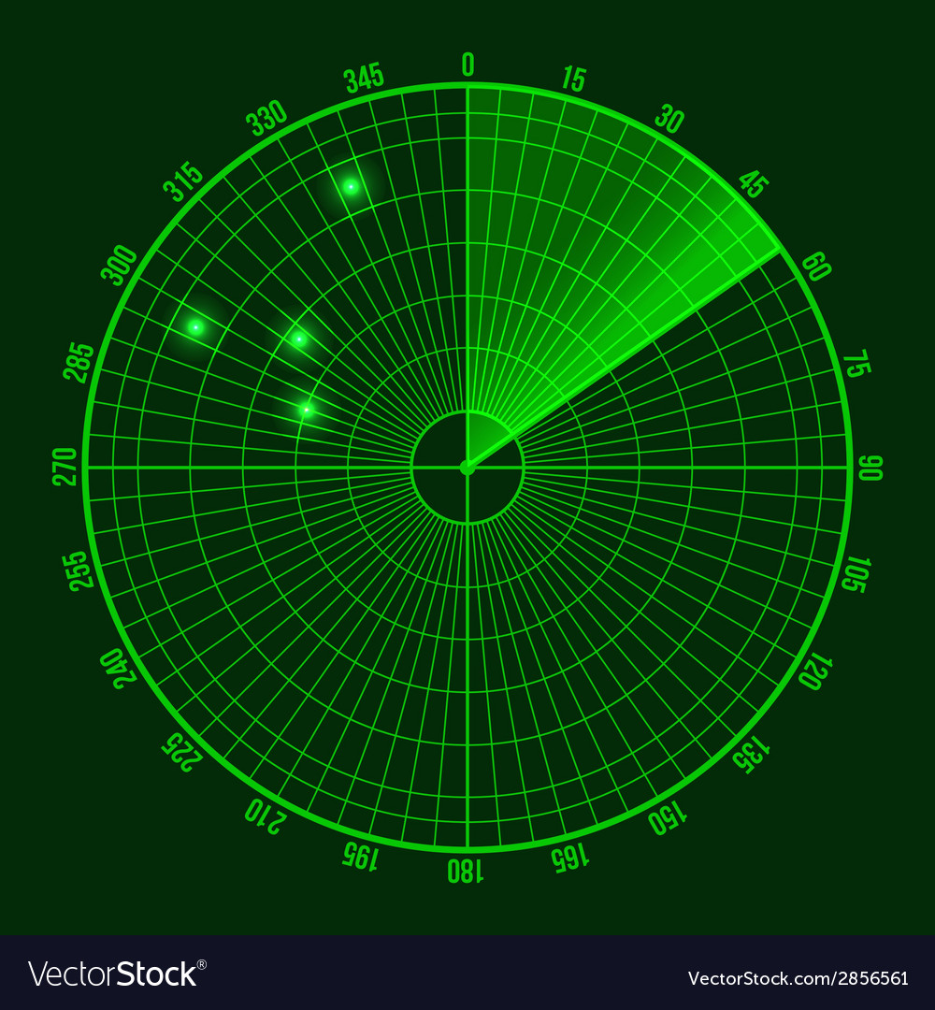935x1010 pixels.
Task: Select the leftmost radar blip near bearing 300
Action: 195,327
